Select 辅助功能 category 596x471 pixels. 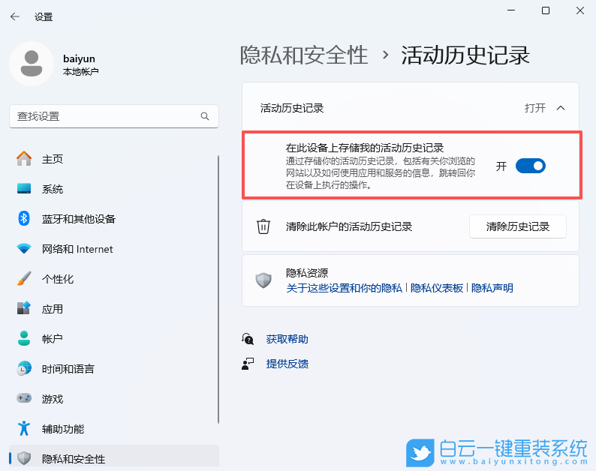click(x=113, y=428)
